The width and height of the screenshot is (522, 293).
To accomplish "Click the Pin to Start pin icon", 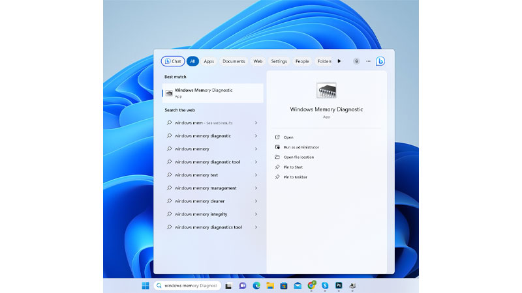I will click(x=277, y=167).
